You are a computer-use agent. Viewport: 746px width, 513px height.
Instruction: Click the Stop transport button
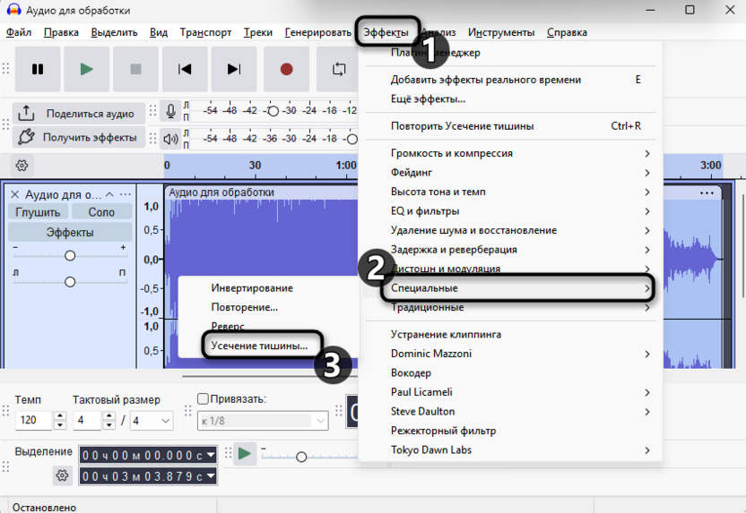pyautogui.click(x=135, y=69)
